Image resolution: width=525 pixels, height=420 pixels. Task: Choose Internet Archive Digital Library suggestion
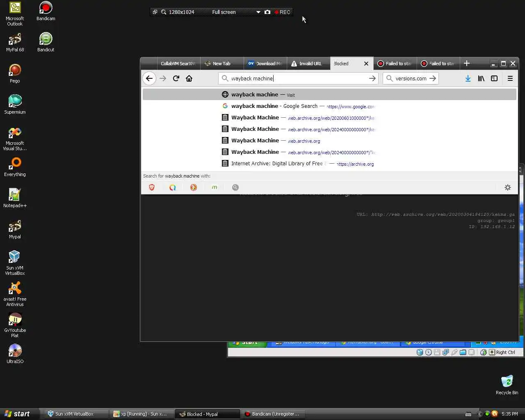329,164
